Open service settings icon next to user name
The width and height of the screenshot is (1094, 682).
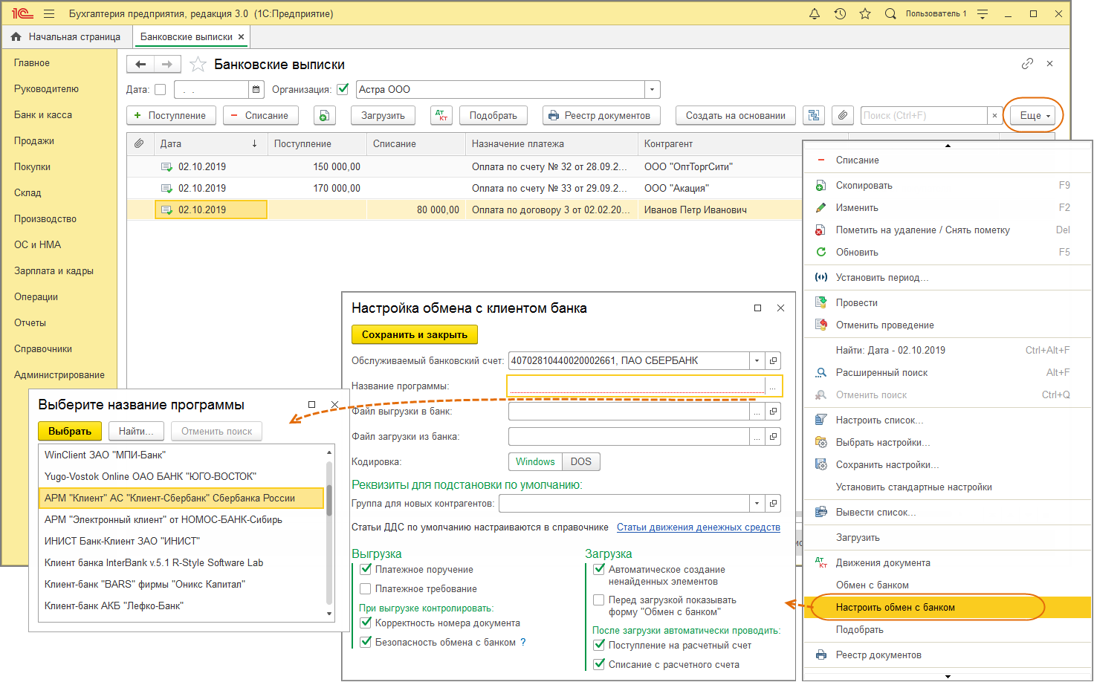983,13
